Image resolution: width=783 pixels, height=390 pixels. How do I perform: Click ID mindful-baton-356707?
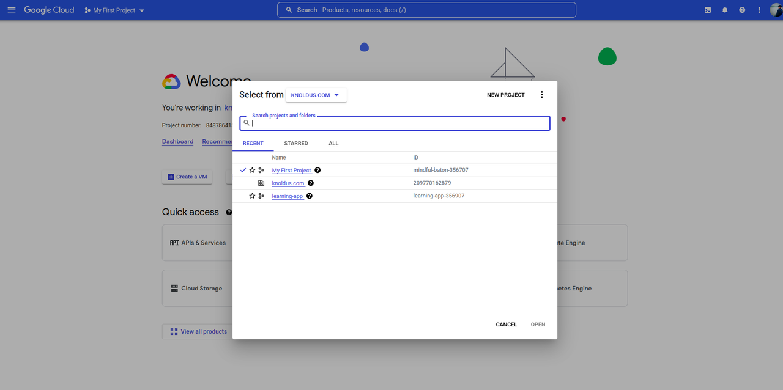(440, 170)
